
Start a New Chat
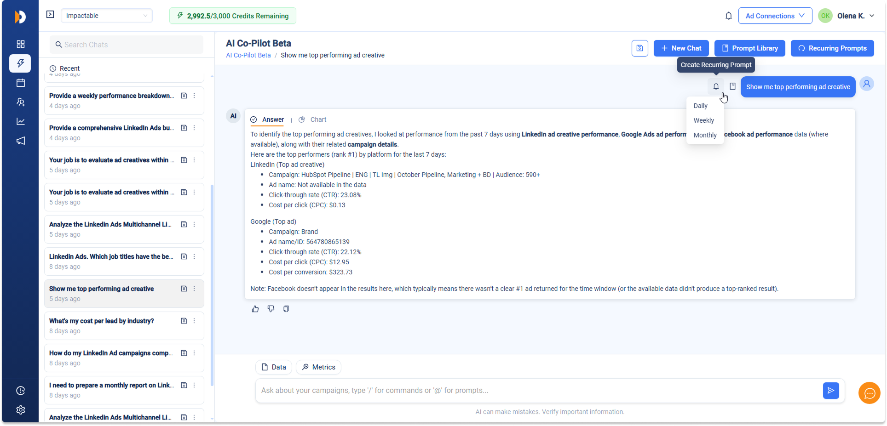(x=681, y=48)
